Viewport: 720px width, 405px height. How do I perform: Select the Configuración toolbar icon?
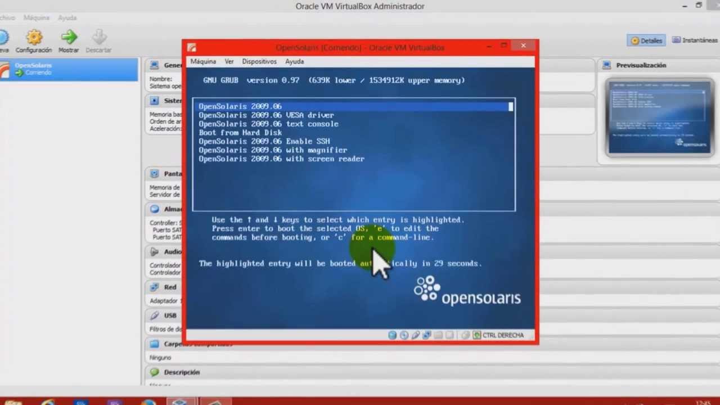coord(33,40)
